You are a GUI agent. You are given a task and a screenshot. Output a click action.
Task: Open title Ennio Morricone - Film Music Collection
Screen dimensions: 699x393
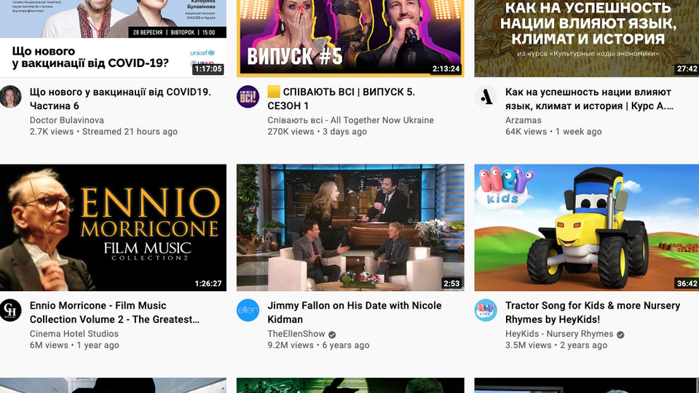click(x=114, y=312)
